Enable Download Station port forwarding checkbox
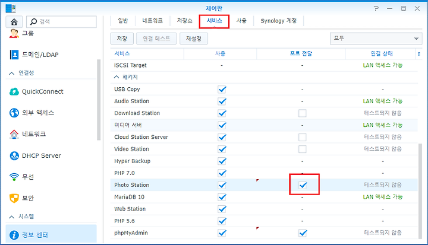The height and width of the screenshot is (245, 428). click(302, 113)
